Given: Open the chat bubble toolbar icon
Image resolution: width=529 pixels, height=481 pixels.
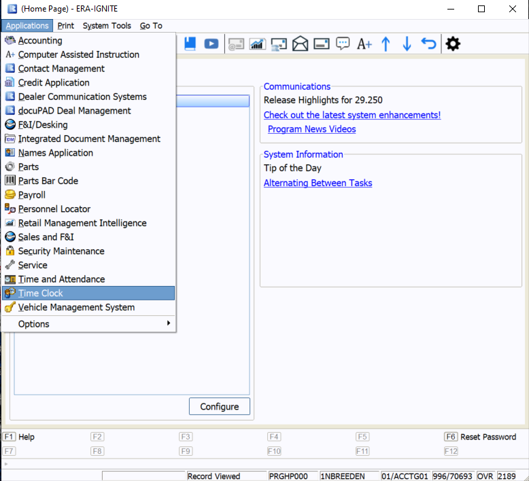Looking at the screenshot, I should [x=343, y=43].
